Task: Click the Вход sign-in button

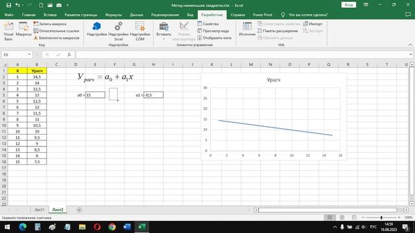Action: coord(348,5)
